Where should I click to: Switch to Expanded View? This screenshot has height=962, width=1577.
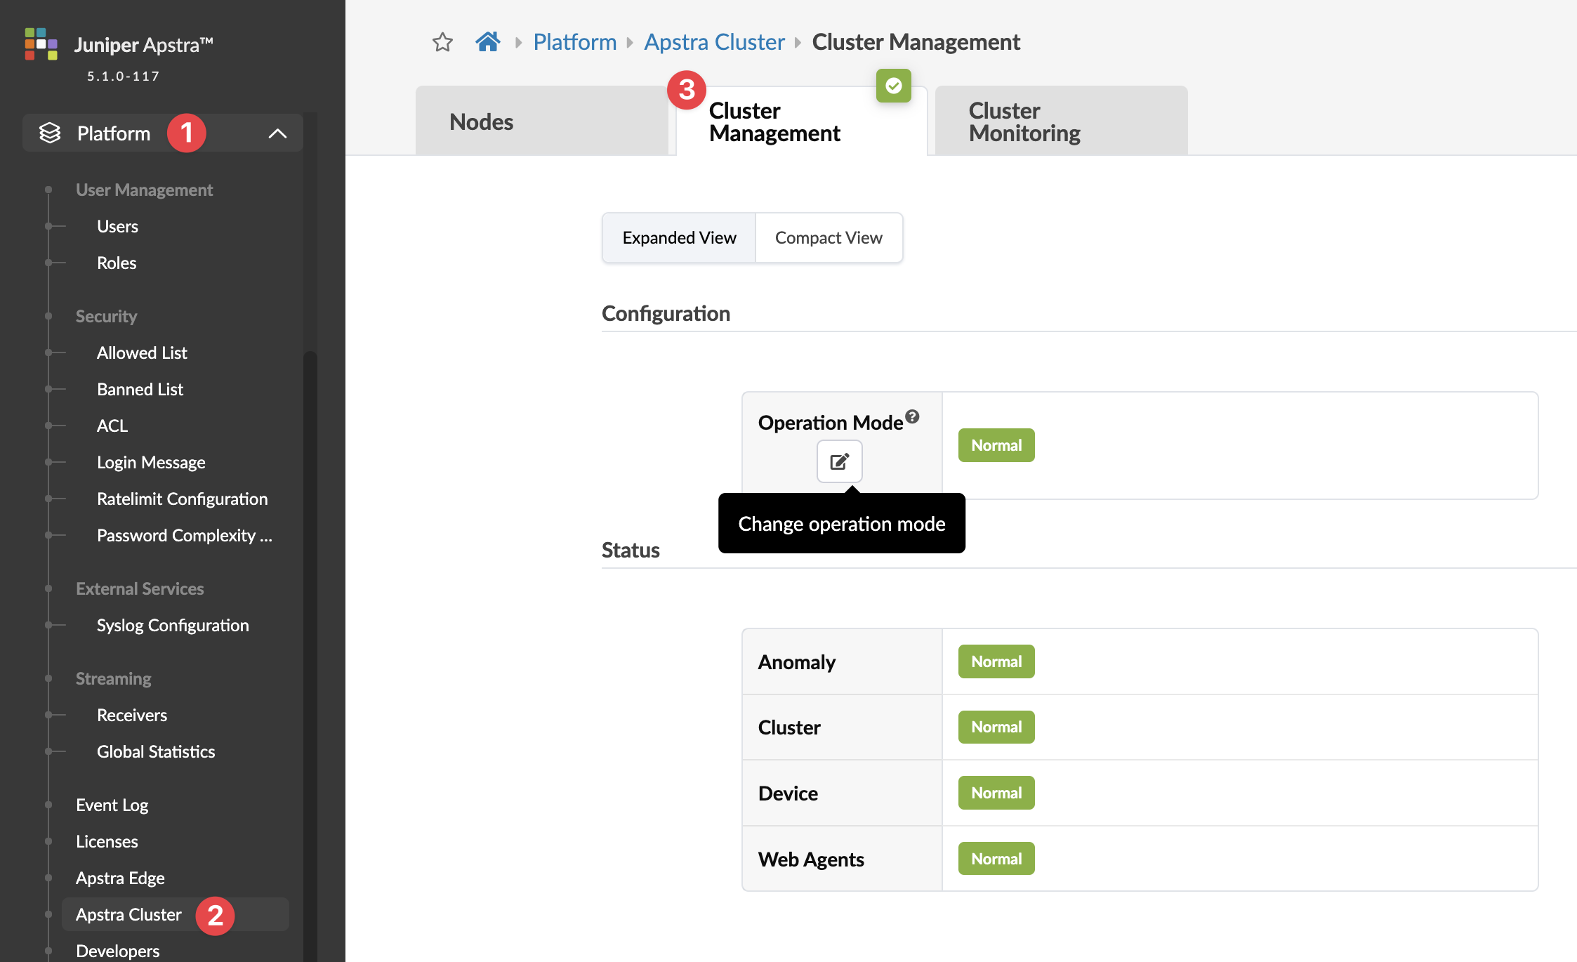click(679, 238)
